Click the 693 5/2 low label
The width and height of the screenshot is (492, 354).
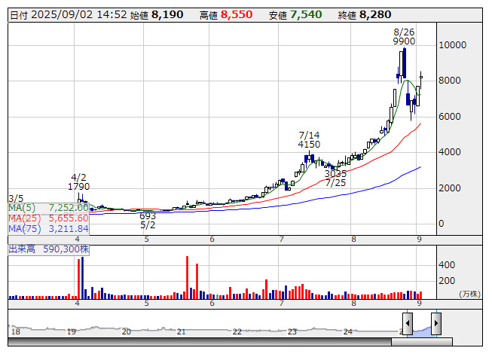point(148,220)
